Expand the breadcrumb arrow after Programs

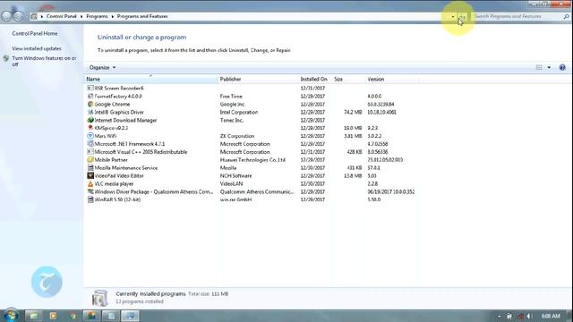click(x=113, y=16)
